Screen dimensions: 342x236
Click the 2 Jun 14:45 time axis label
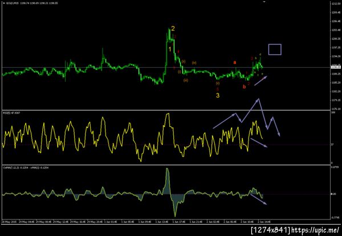264,222
